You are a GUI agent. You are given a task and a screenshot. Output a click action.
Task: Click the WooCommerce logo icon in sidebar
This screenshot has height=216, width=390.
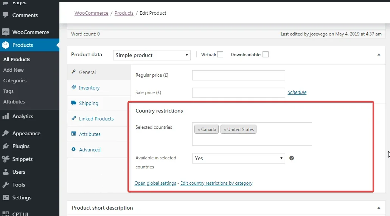[5, 32]
